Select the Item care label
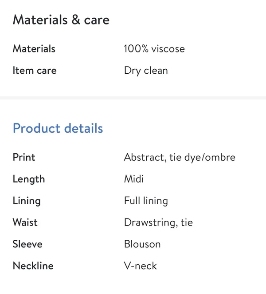This screenshot has width=266, height=294. (x=35, y=71)
